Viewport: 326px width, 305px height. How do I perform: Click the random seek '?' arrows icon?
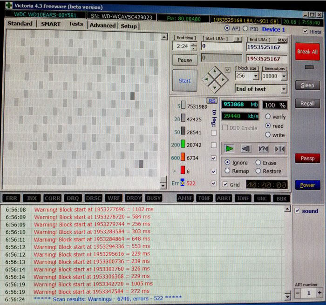click(263, 149)
